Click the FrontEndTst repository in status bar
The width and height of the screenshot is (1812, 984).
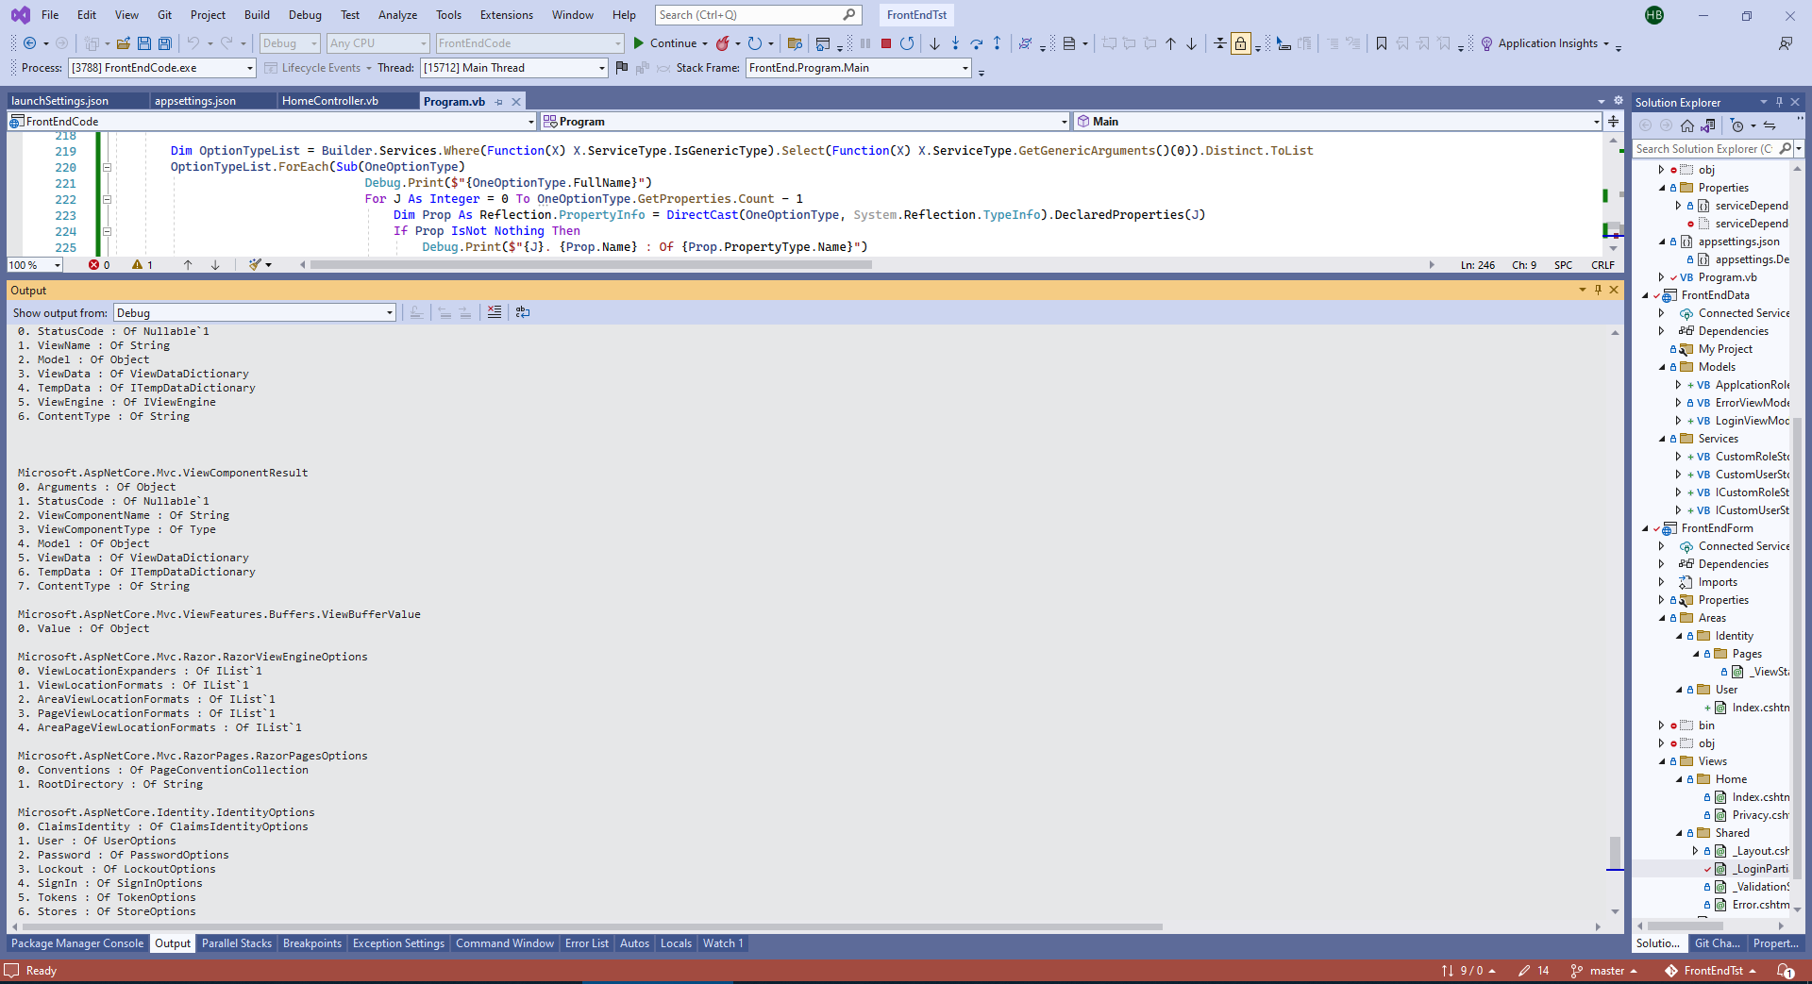1711,971
